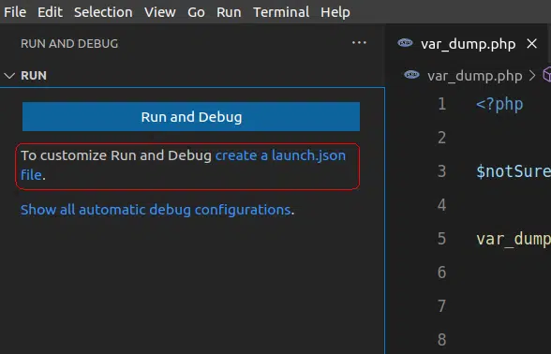551x354 pixels.
Task: Click line number 5 in gutter
Action: (x=442, y=239)
